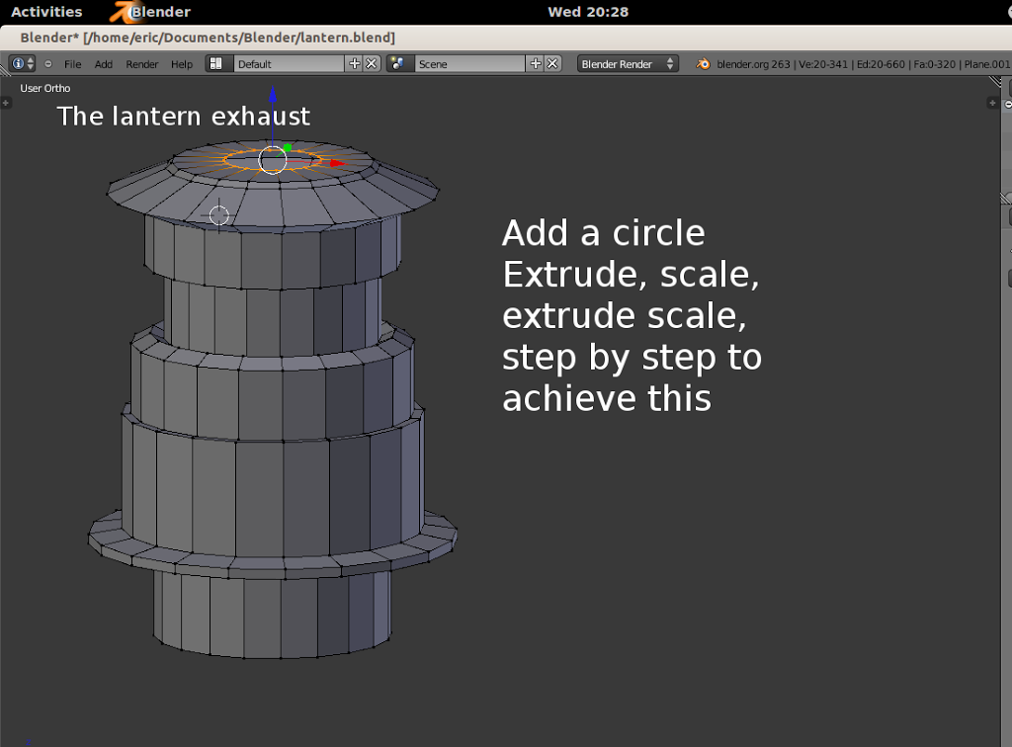Open the Help menu
The width and height of the screenshot is (1012, 747).
(182, 64)
